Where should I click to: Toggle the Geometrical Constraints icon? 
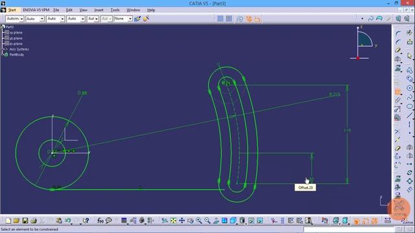coord(249,19)
